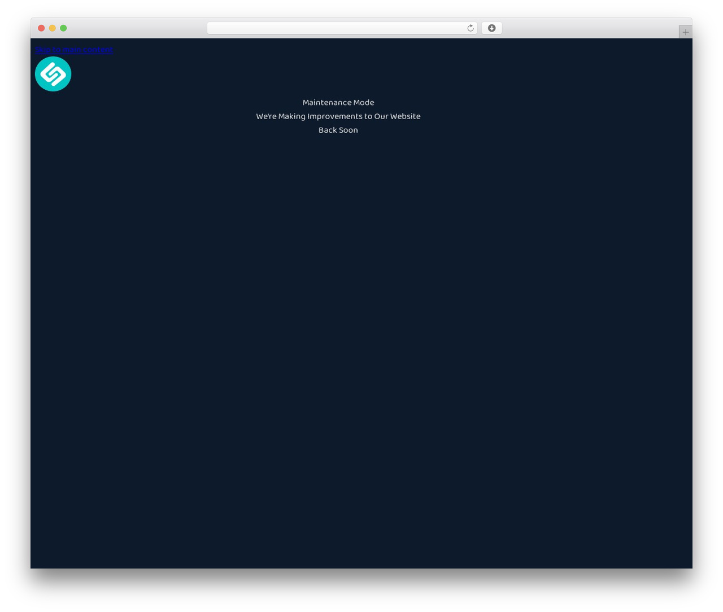Click the Back Soon text
723x612 pixels.
click(338, 130)
